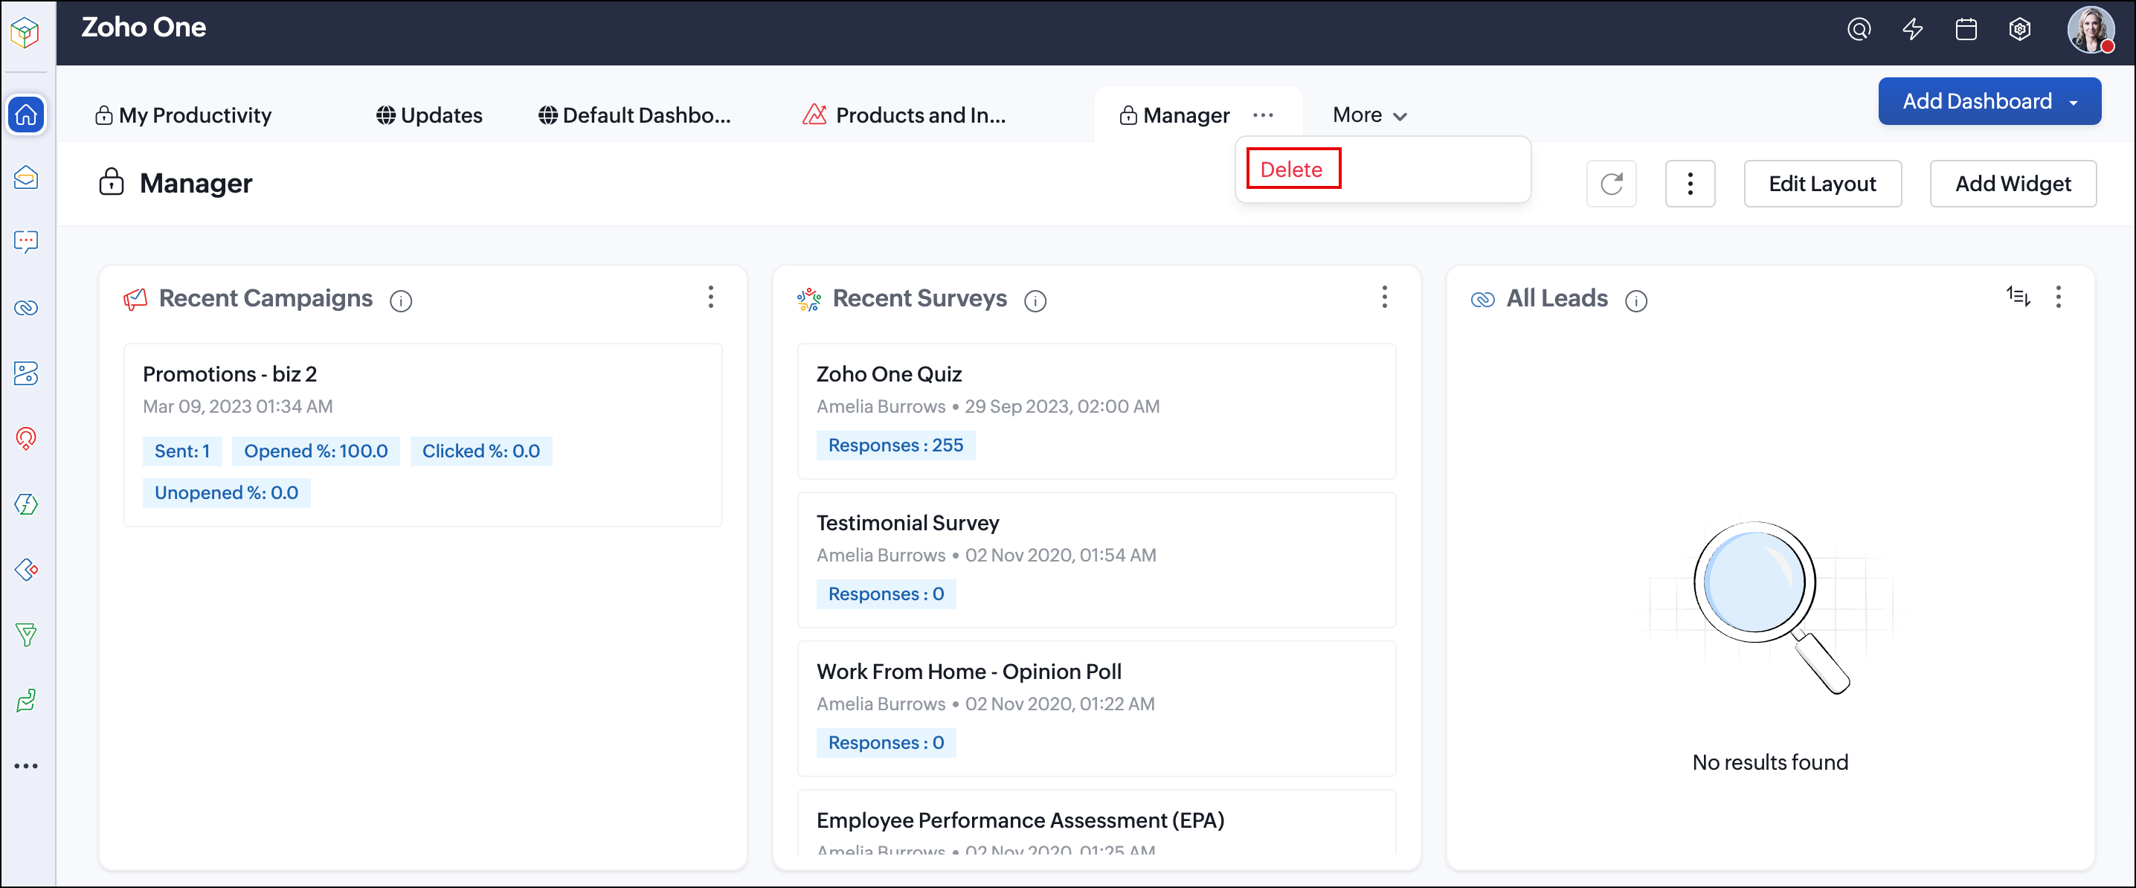Switch to Default Dashboard tab
2136x888 pixels.
coord(634,115)
